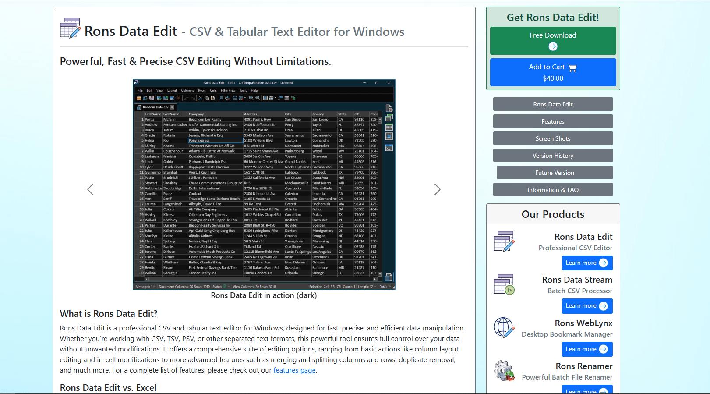Image resolution: width=710 pixels, height=394 pixels.
Task: In the app screenshot, click the zoom out magnifier icon
Action: 258,98
